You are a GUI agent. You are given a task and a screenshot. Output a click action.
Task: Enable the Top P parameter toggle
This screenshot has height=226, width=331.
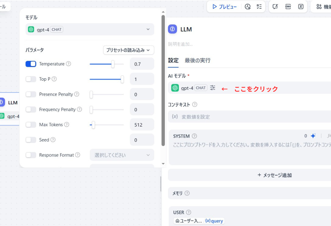(31, 79)
